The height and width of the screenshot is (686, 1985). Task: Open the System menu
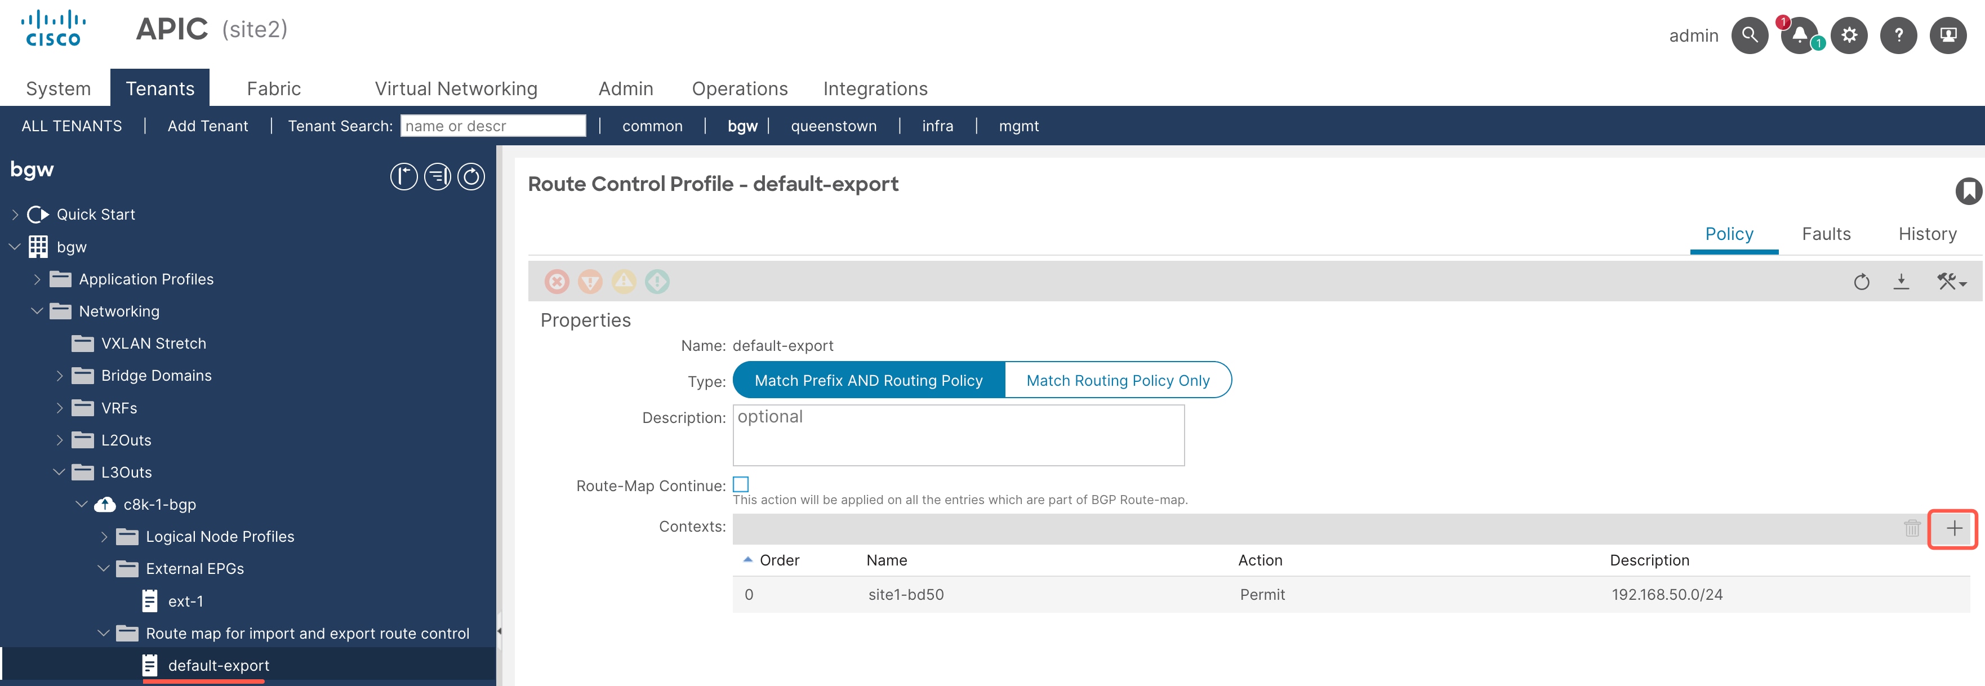pyautogui.click(x=59, y=88)
